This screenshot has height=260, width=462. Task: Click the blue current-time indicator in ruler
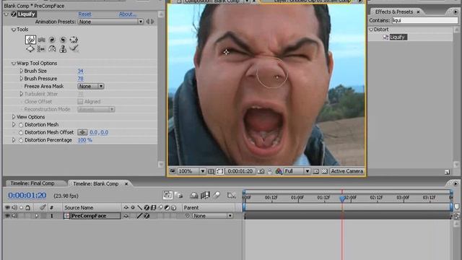pyautogui.click(x=342, y=199)
